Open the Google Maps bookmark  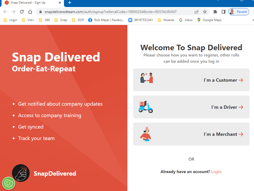(x=209, y=20)
